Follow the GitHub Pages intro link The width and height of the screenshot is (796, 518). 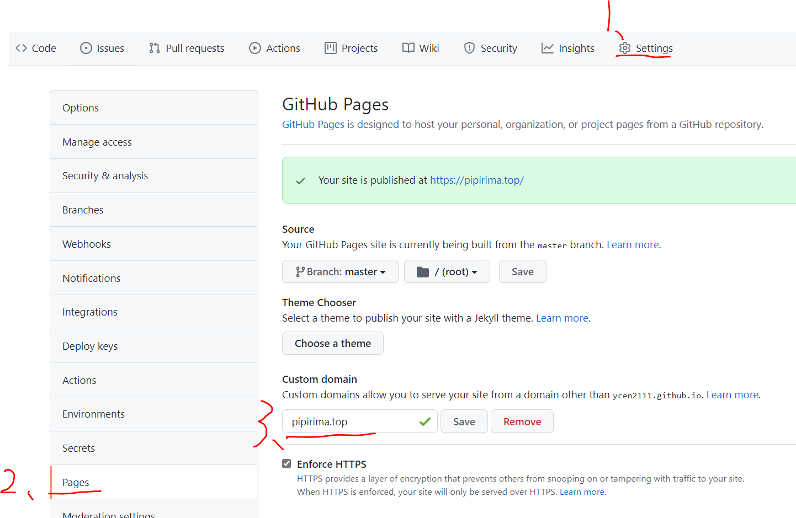click(313, 125)
